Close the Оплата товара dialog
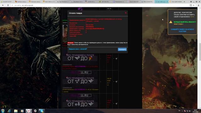 (126, 13)
